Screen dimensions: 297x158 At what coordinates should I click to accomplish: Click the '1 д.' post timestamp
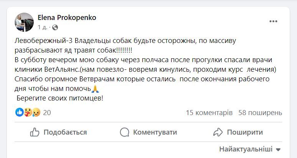(43, 27)
